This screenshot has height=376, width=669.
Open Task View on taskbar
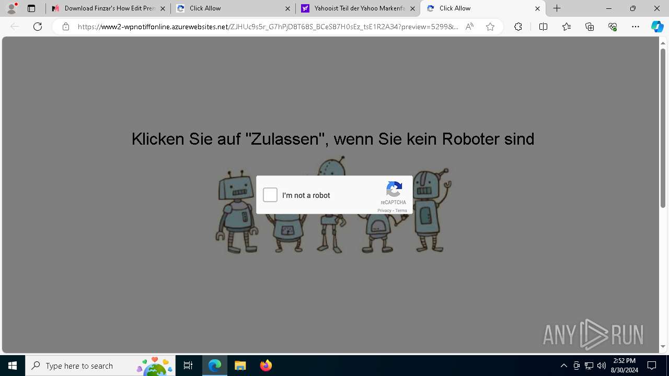[x=188, y=366]
